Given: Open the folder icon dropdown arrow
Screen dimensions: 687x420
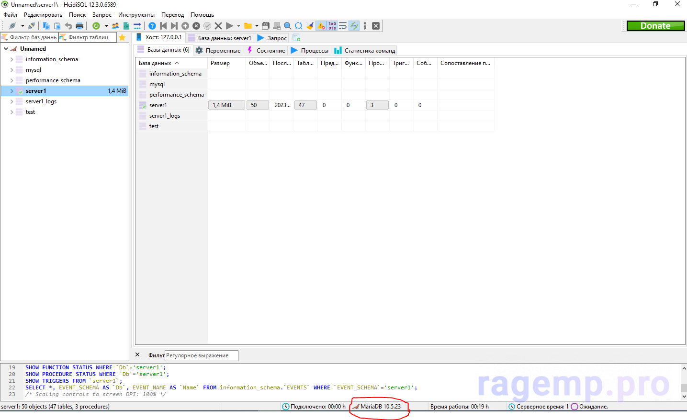Looking at the screenshot, I should (257, 26).
